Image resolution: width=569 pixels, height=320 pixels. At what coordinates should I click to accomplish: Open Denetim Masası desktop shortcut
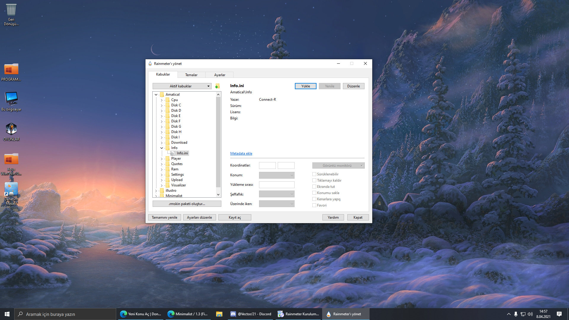tap(11, 194)
